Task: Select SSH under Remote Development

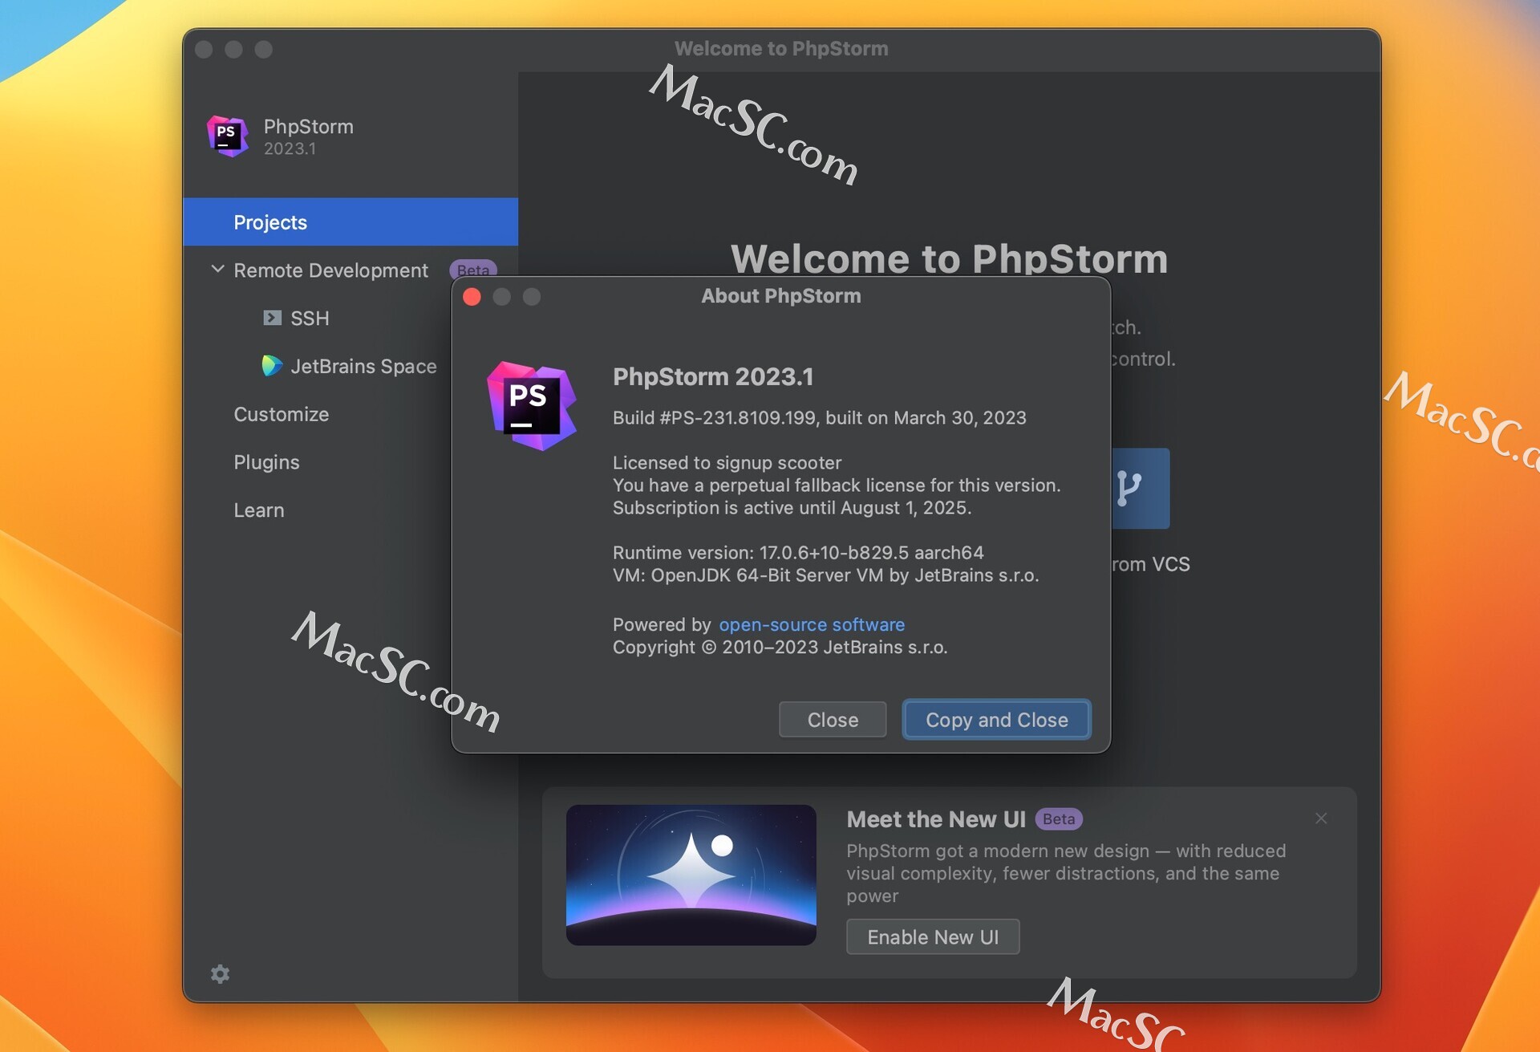Action: pyautogui.click(x=310, y=318)
